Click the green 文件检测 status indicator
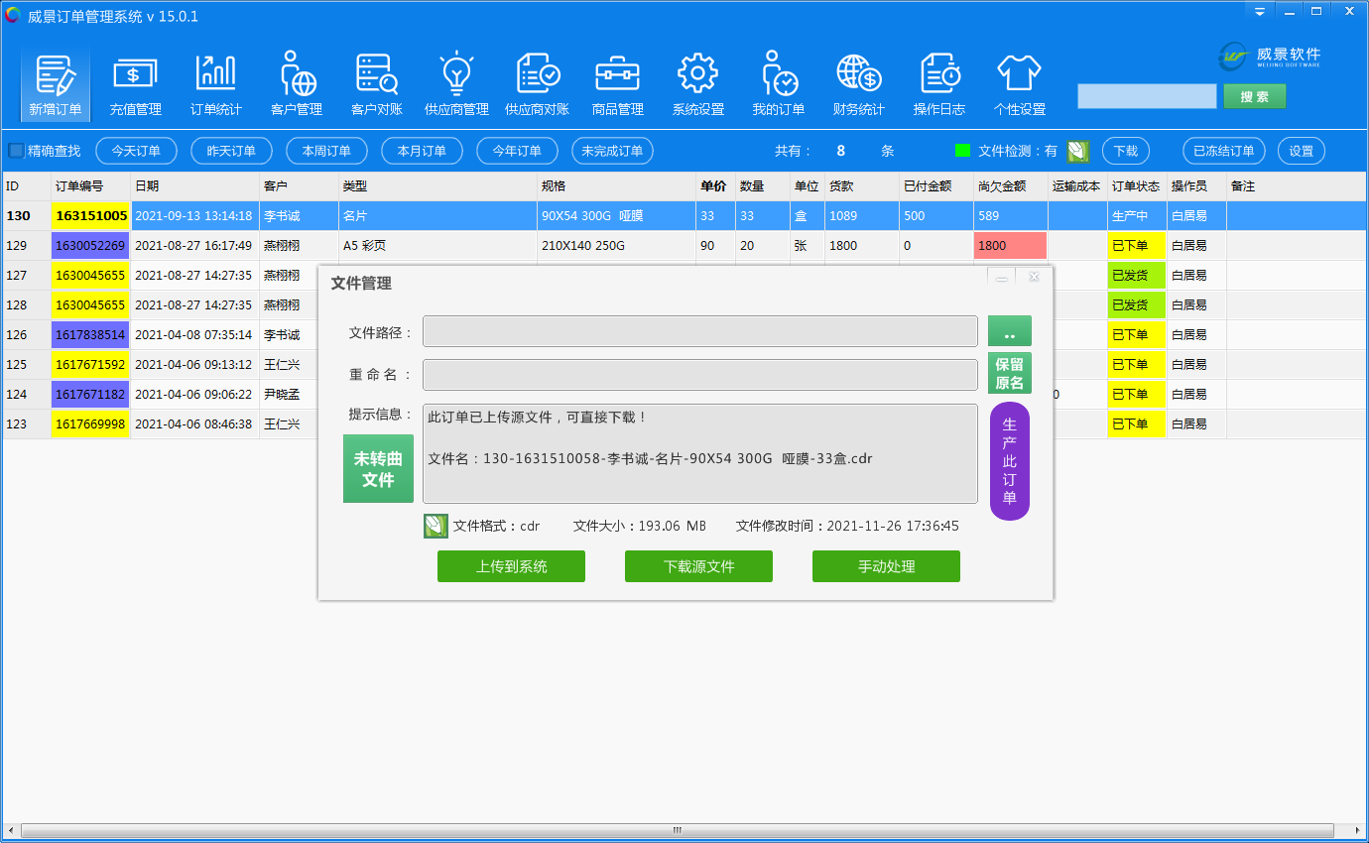 point(961,151)
